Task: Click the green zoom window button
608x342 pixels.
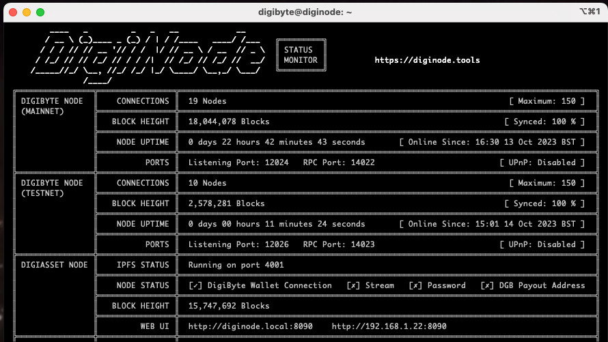Action: (40, 12)
